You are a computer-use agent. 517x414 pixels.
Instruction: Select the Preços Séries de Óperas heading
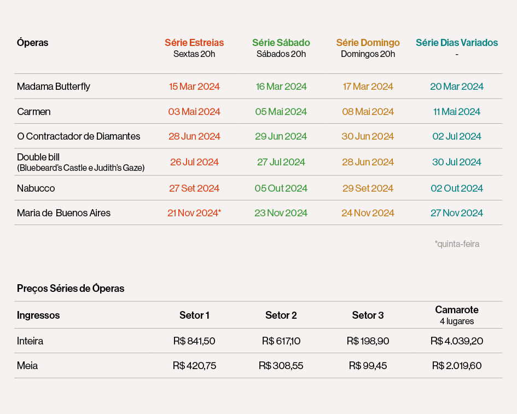click(x=71, y=289)
